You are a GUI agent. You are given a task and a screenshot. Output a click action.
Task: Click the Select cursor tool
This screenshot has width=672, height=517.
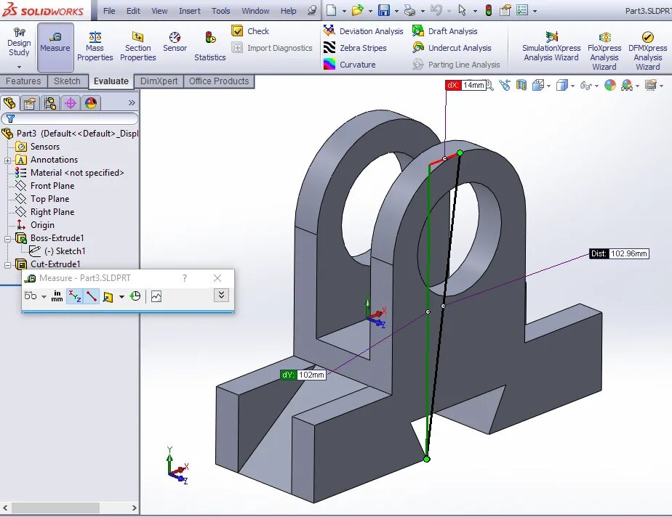(x=462, y=10)
